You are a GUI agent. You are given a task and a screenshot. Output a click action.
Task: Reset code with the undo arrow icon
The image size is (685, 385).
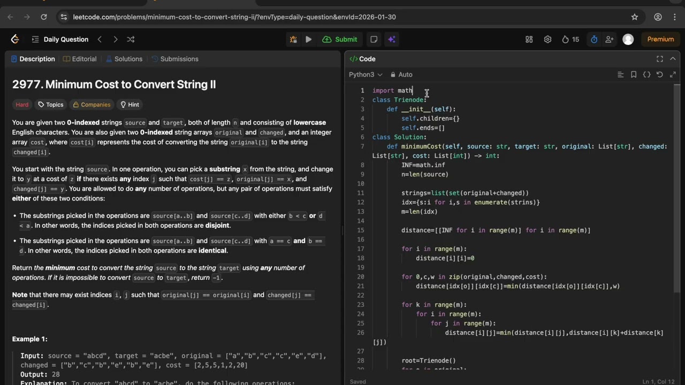tap(659, 74)
